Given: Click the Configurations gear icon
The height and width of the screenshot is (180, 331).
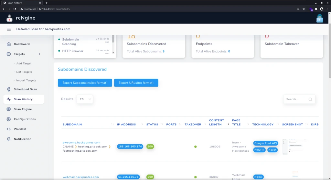Looking at the screenshot, I should coord(9,119).
